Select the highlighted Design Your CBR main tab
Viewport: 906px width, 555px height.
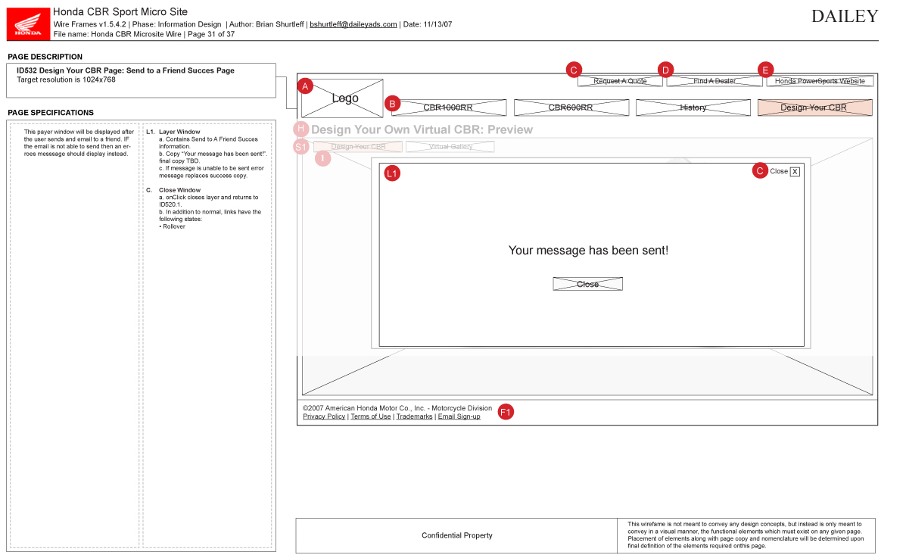pyautogui.click(x=814, y=108)
